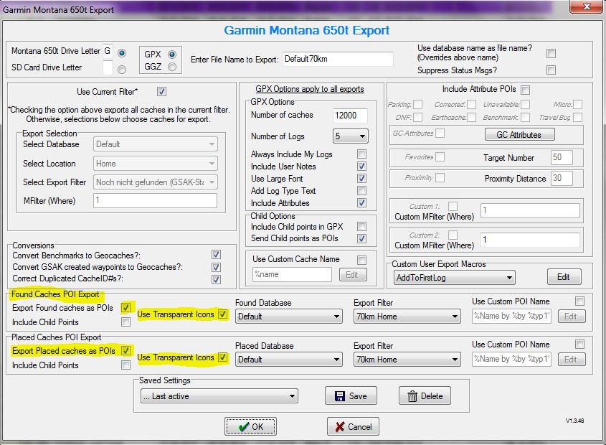Toggle Use Transparent Icons for Placed Caches
The image size is (606, 445).
tap(222, 357)
